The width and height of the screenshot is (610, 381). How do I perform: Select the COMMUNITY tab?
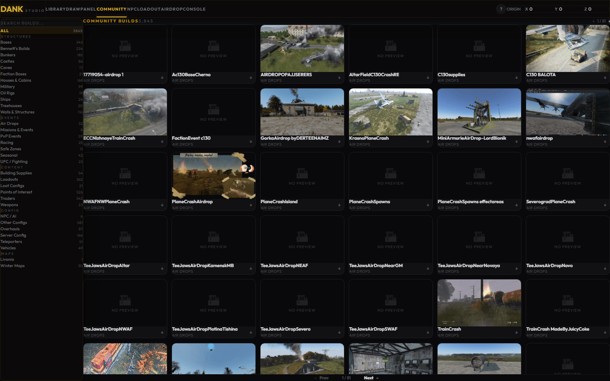click(111, 9)
